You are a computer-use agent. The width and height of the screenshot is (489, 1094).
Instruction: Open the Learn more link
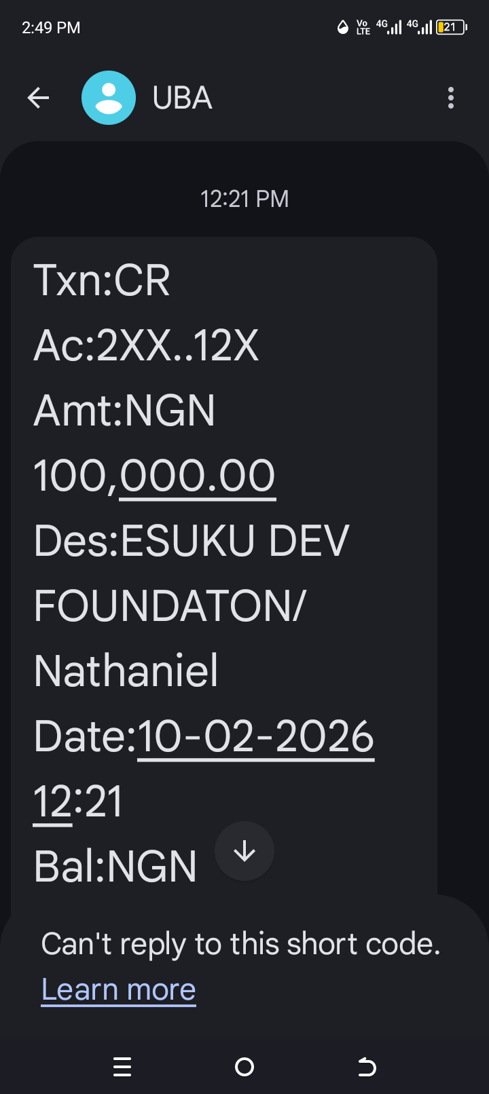(x=119, y=989)
